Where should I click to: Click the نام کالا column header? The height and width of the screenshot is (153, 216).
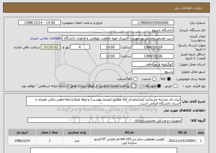[x=129, y=132]
